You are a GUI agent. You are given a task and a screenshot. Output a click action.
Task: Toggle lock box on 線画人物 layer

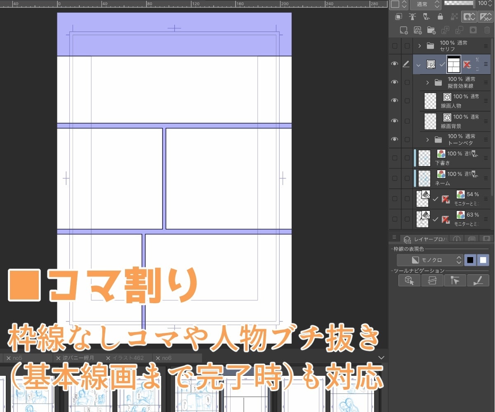[408, 101]
